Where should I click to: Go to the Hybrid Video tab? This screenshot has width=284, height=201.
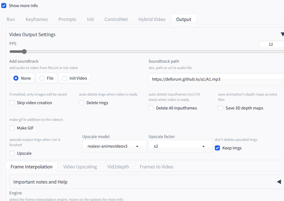pos(152,19)
